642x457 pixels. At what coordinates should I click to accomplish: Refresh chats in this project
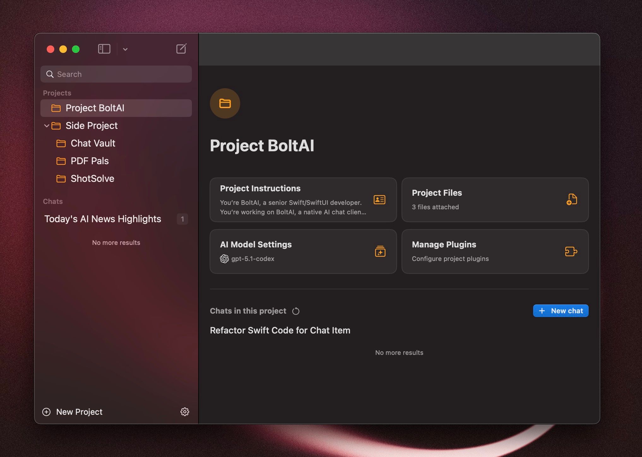point(296,311)
